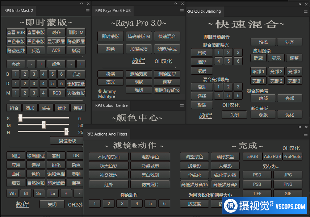
Task: Click 启动 under 混合暗部曝光
Action: tap(202, 53)
